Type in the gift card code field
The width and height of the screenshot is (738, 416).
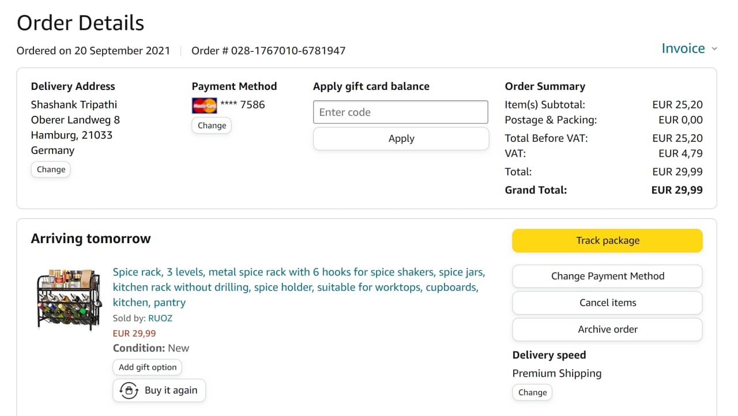click(x=400, y=112)
